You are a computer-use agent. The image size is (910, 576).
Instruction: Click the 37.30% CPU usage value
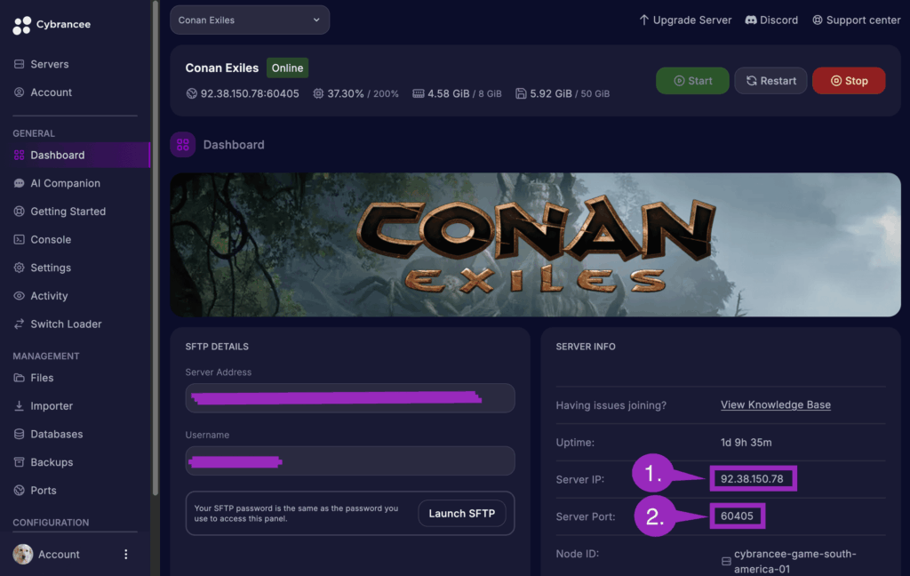346,93
